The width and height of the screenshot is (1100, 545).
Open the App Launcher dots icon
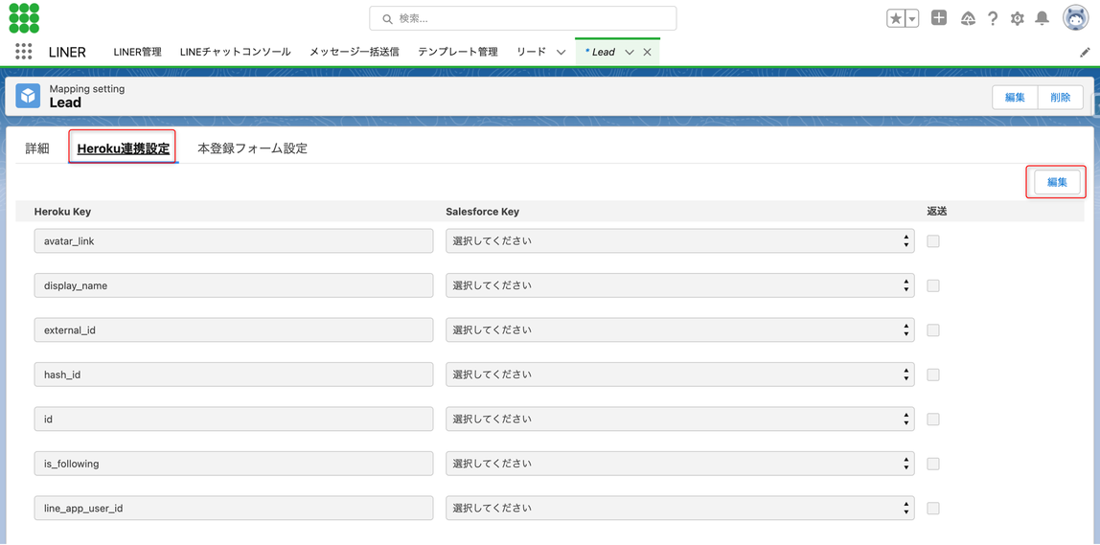[24, 52]
